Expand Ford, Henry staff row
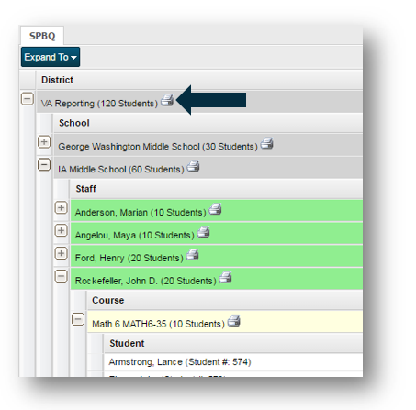The height and width of the screenshot is (410, 416). 61,253
